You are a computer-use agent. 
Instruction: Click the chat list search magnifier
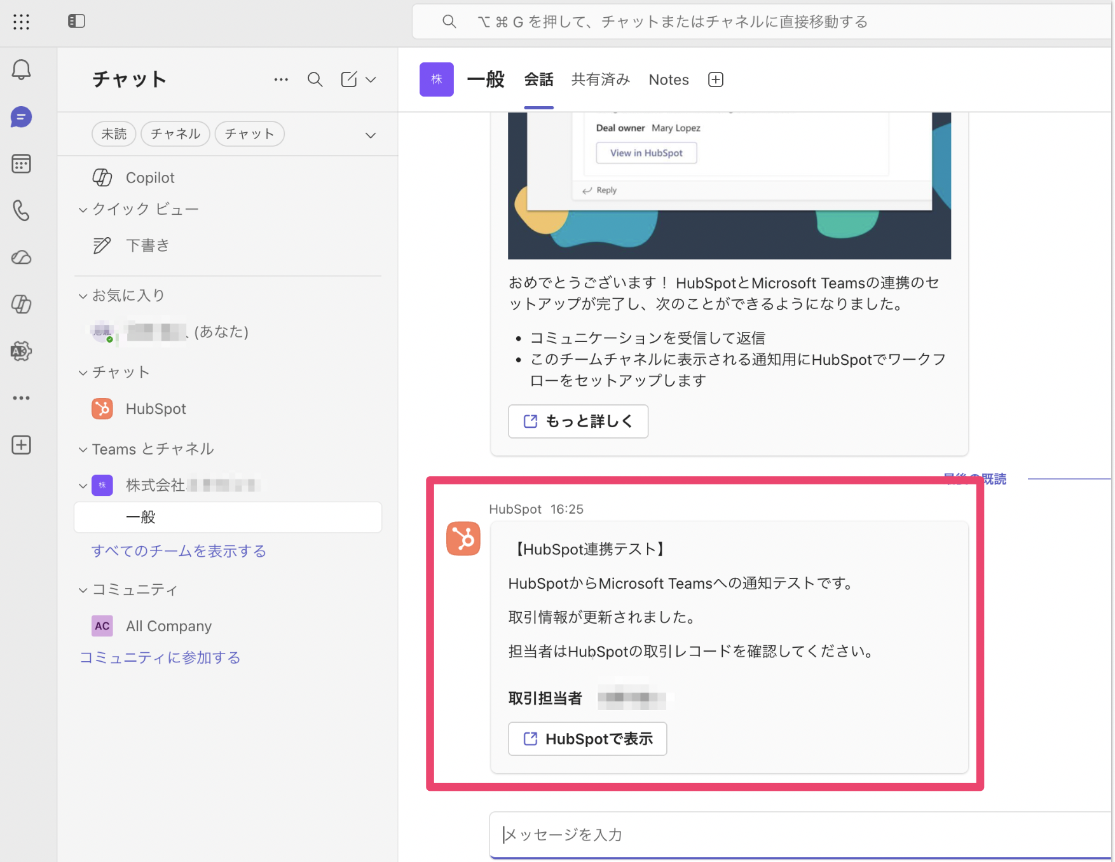[x=315, y=79]
